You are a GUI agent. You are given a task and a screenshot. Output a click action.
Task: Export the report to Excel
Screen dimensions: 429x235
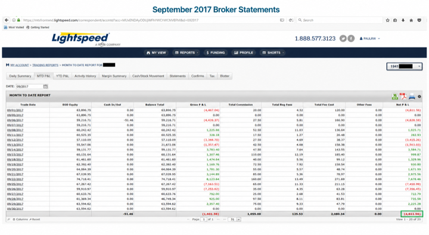click(x=395, y=97)
